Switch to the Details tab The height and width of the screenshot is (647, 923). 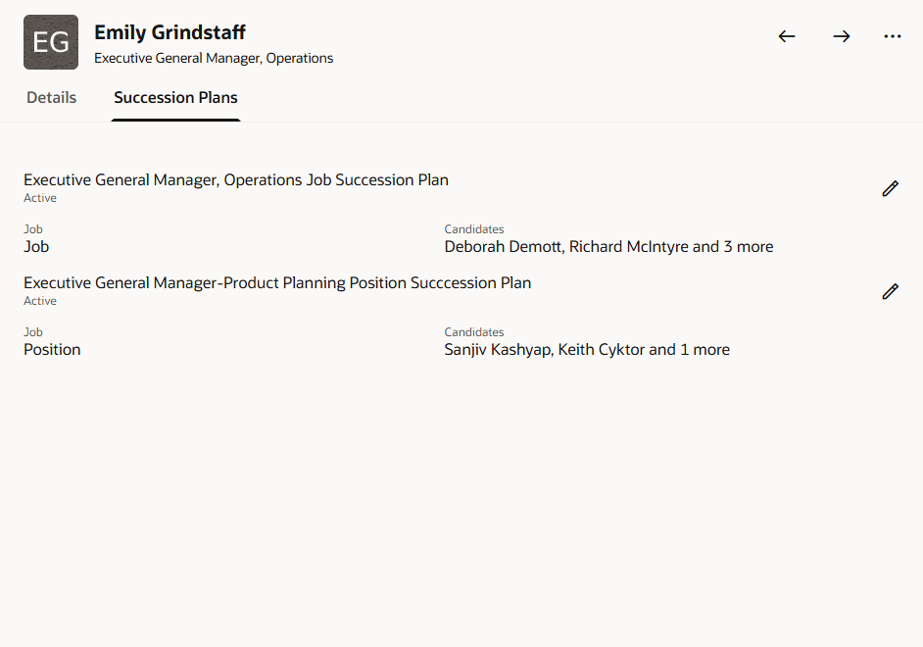(x=51, y=97)
